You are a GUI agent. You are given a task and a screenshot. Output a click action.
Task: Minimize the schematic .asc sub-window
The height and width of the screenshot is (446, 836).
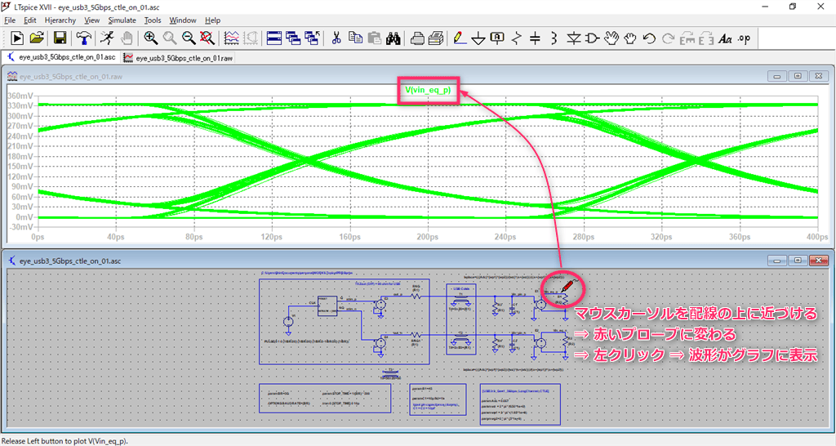(777, 261)
